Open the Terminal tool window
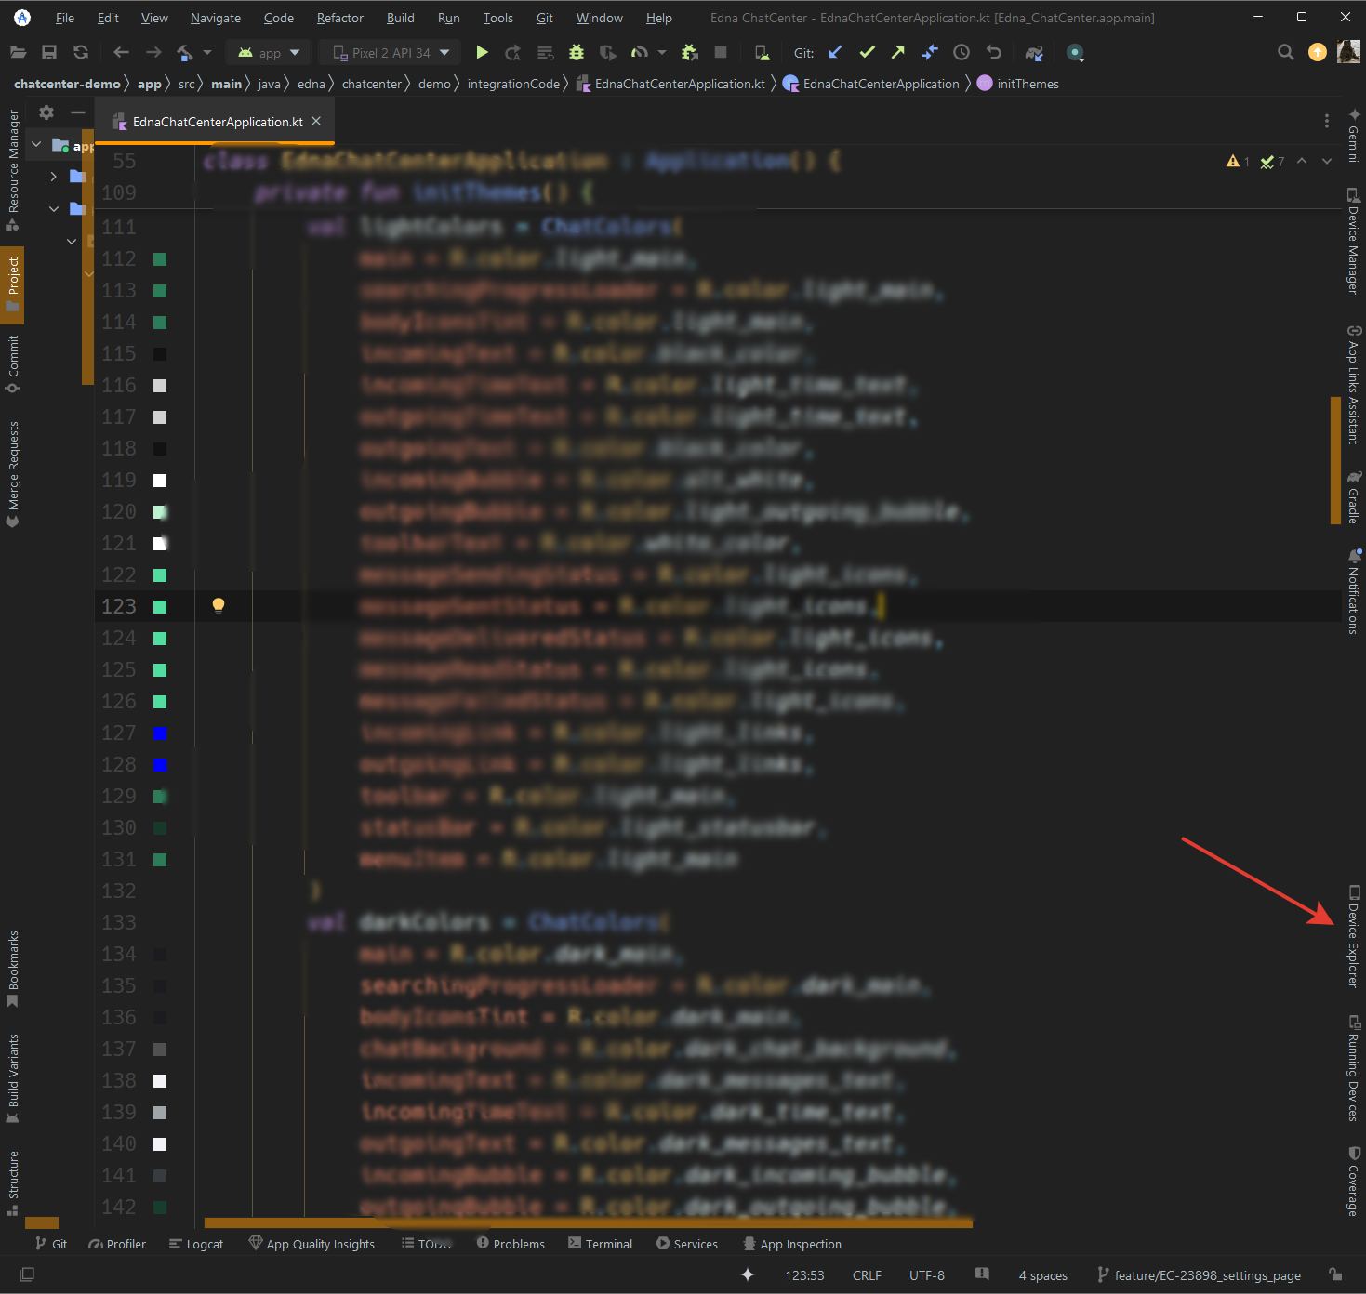1366x1294 pixels. [x=601, y=1243]
